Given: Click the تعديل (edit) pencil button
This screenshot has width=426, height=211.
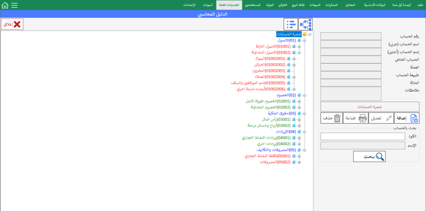Looking at the screenshot, I should pos(380,118).
